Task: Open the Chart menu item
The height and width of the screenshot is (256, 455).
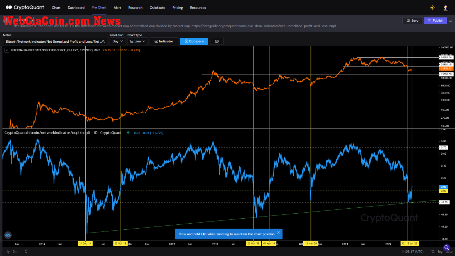Action: tap(56, 7)
